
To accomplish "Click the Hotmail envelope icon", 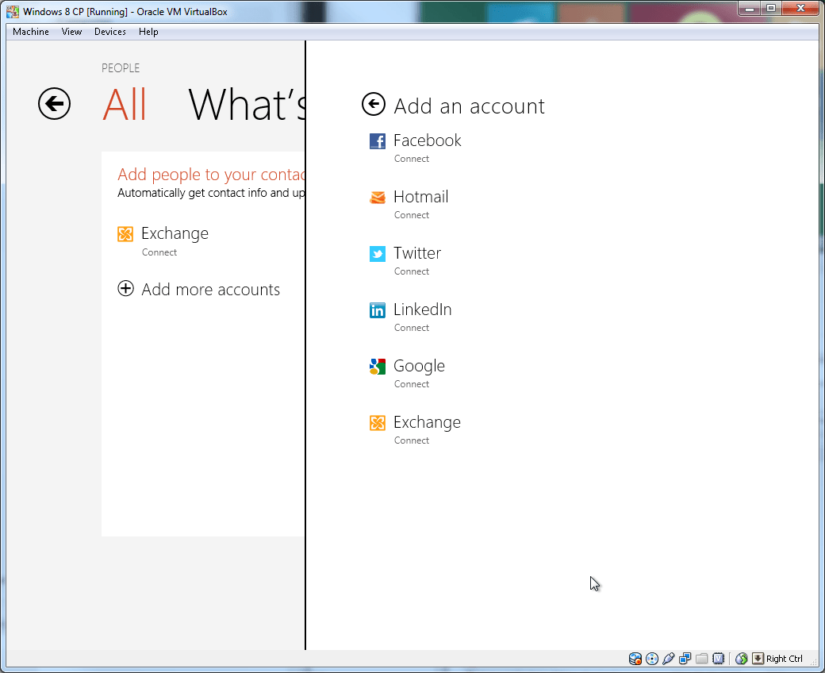I will 378,198.
